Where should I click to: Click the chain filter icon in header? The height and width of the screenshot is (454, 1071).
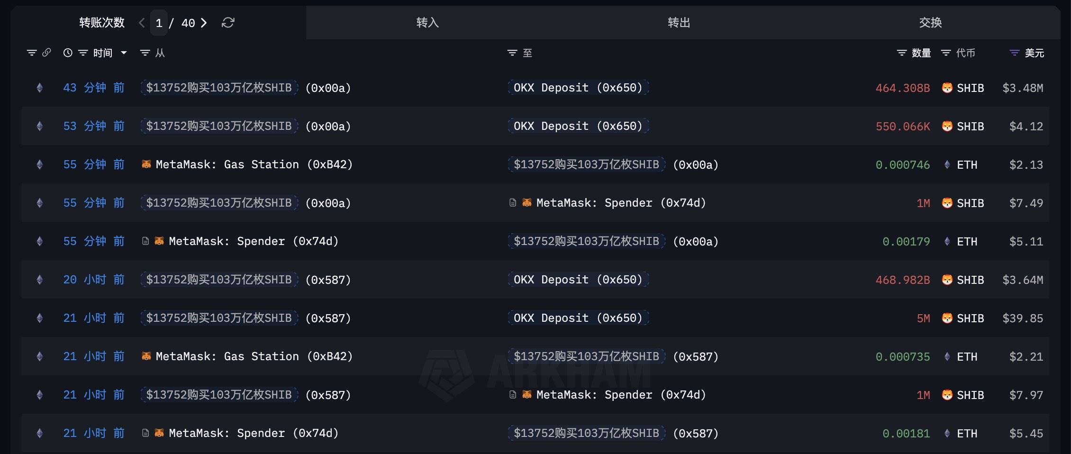click(32, 53)
